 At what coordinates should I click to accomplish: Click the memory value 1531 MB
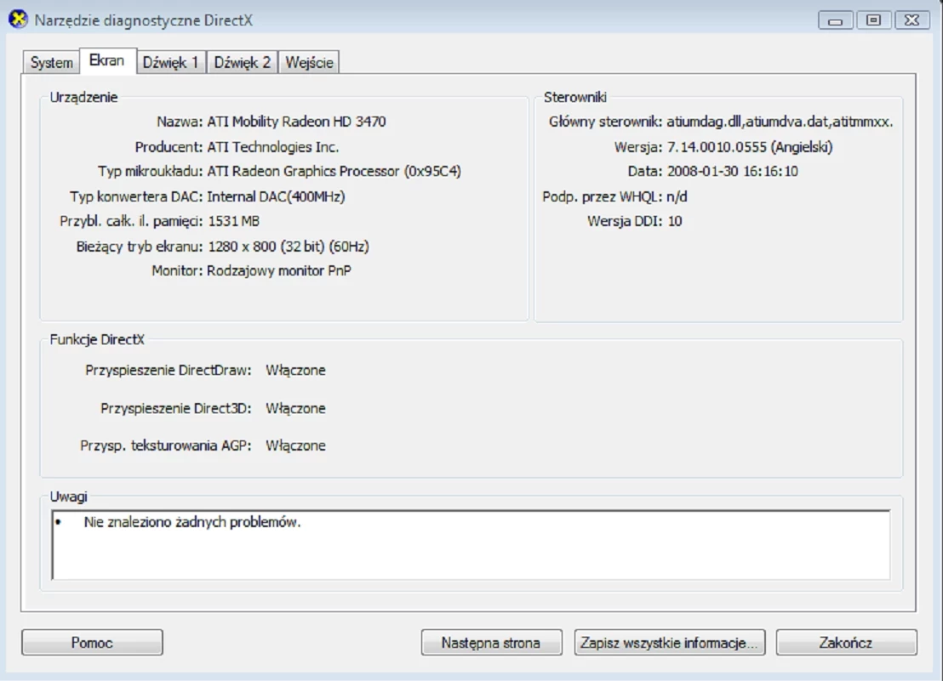pyautogui.click(x=234, y=221)
